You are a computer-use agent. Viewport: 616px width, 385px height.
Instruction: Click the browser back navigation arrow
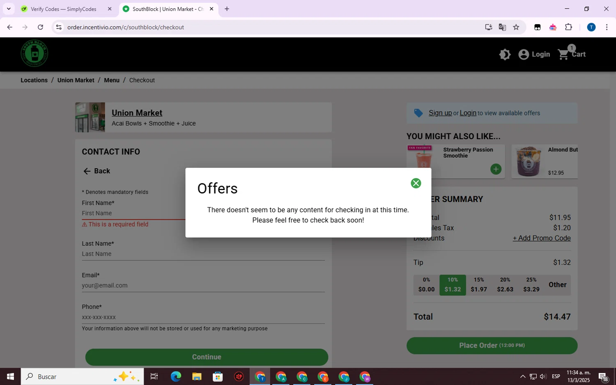pos(9,27)
